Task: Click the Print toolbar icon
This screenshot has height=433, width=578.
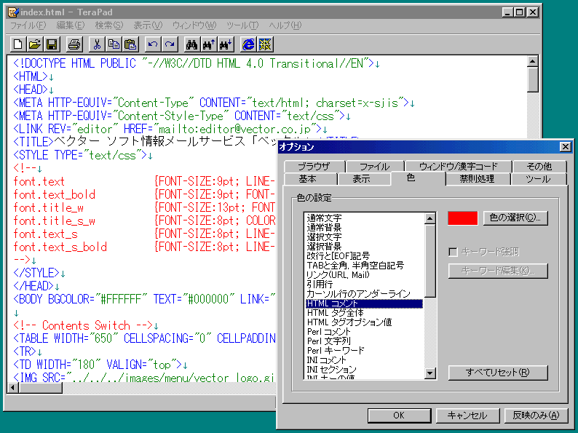Action: (74, 44)
